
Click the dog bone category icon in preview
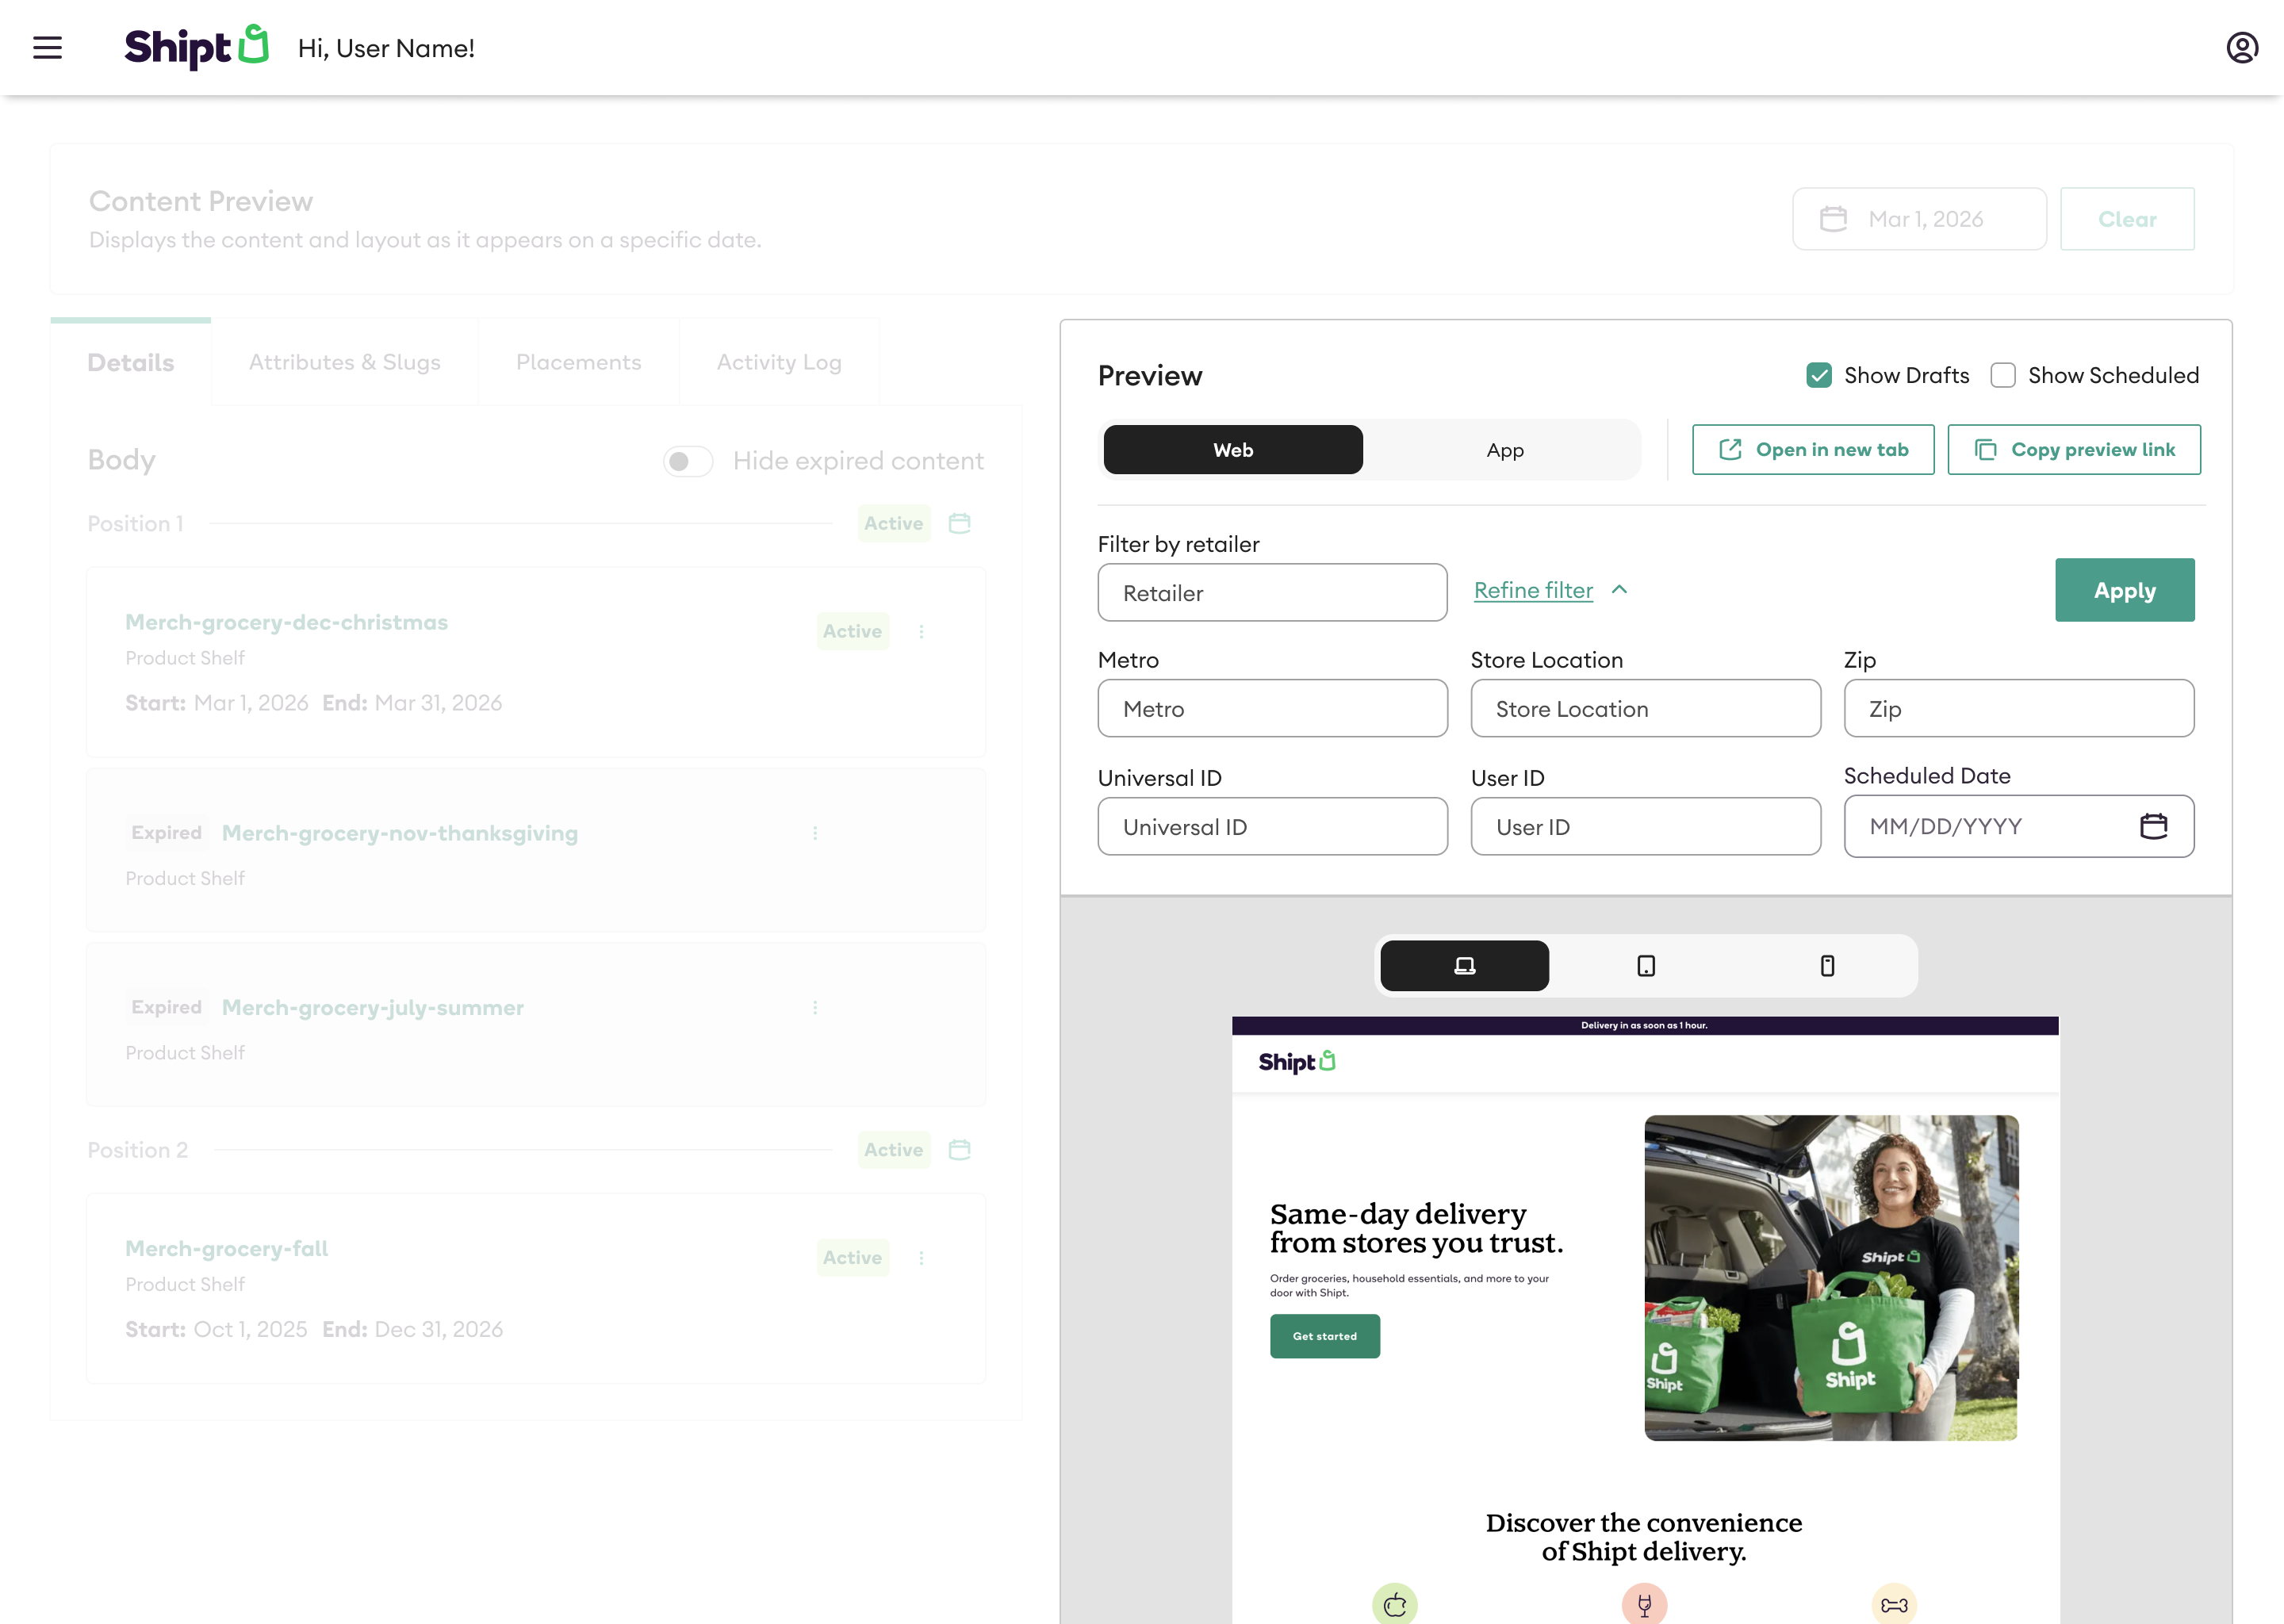pyautogui.click(x=1894, y=1604)
